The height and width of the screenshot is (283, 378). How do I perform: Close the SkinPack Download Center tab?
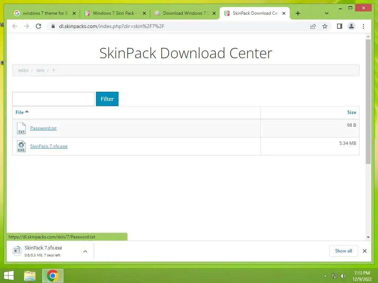click(284, 13)
